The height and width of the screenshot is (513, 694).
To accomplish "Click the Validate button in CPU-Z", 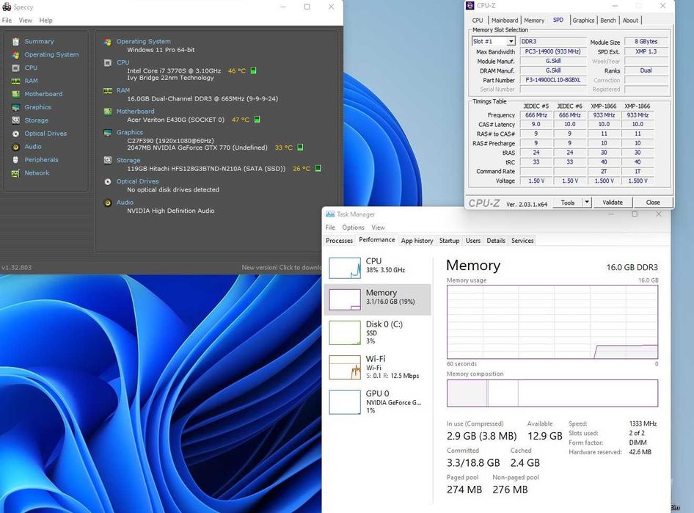I will [x=613, y=203].
